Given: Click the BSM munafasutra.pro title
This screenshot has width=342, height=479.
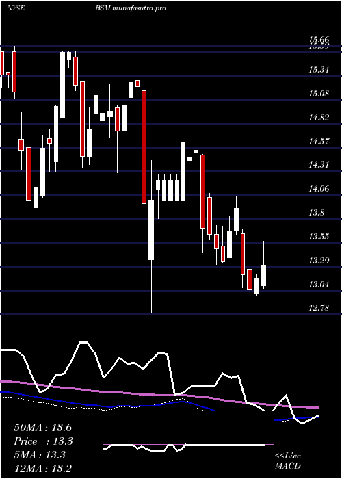Looking at the screenshot, I should 131,8.
